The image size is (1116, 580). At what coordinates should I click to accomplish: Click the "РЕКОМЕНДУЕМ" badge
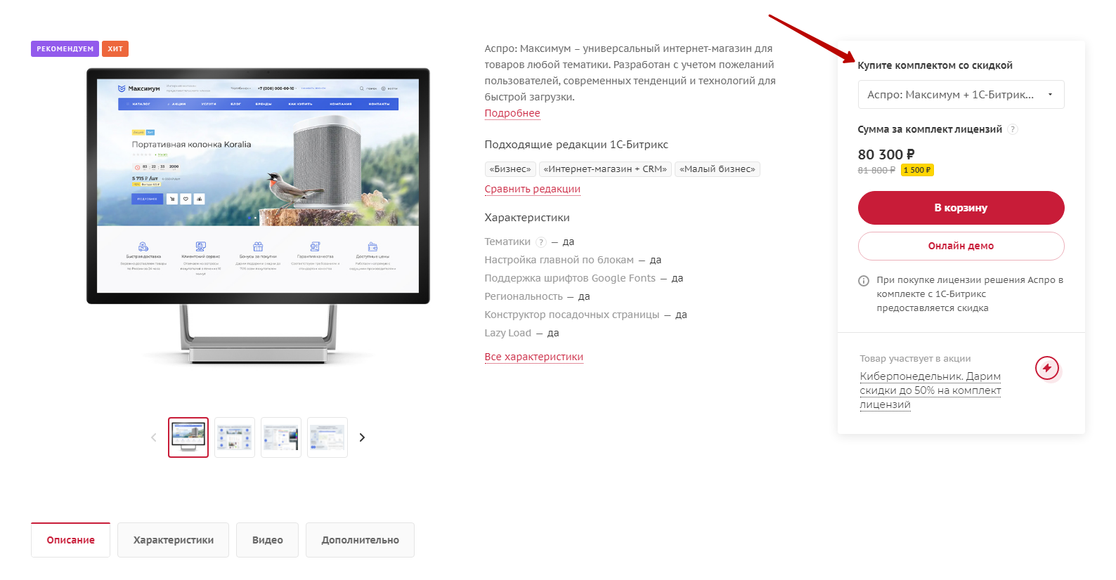(65, 49)
